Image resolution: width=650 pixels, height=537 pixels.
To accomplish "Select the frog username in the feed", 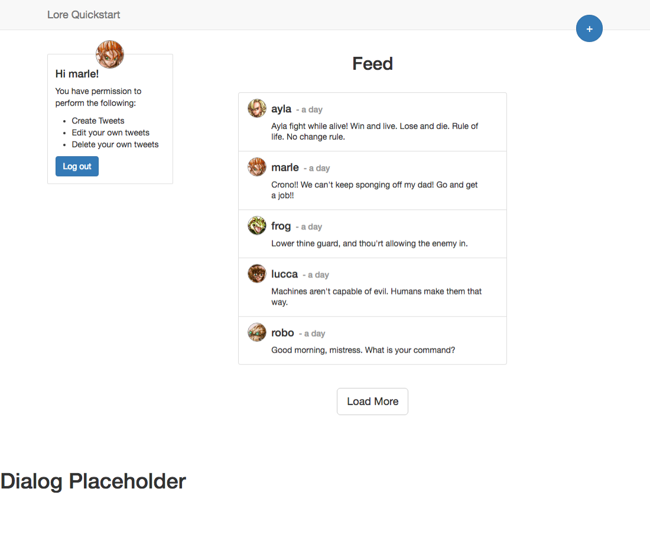I will (281, 226).
